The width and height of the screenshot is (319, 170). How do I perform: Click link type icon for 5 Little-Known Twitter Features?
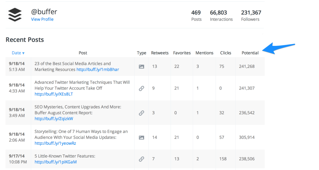pyautogui.click(x=141, y=159)
